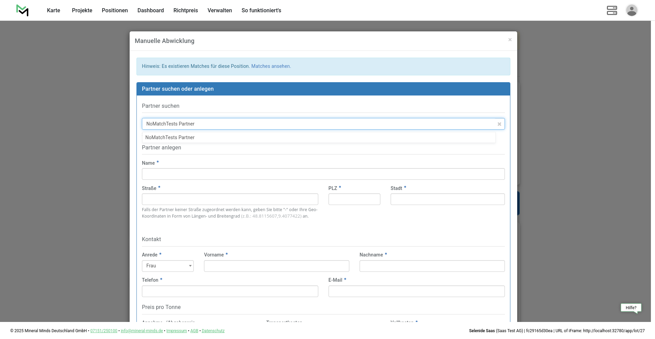Close the Manuelle Abwicklung dialog
This screenshot has width=655, height=339.
click(x=510, y=40)
